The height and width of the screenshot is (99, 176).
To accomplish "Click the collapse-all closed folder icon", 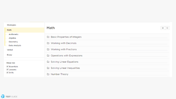I will [167, 28].
